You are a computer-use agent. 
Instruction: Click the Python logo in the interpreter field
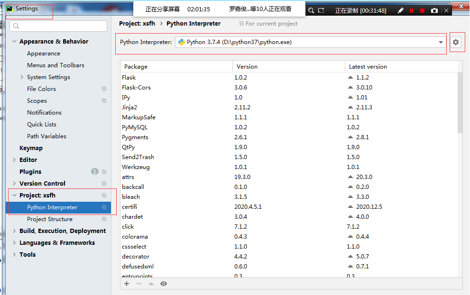(x=181, y=42)
